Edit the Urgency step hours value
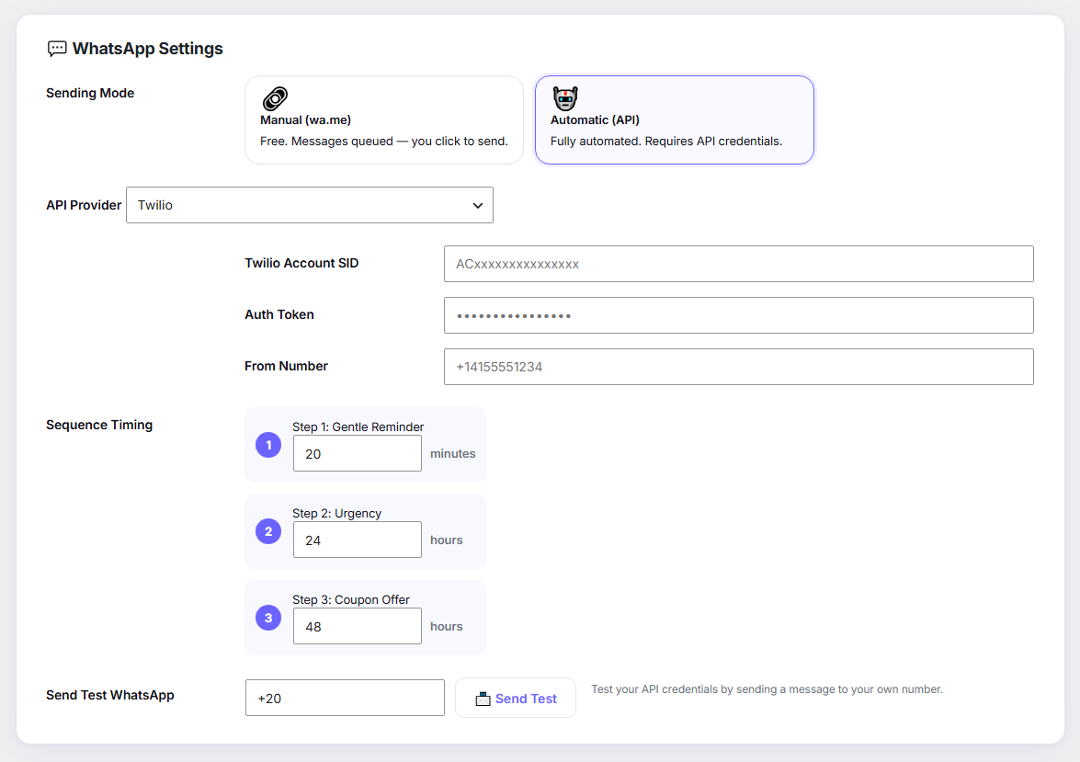Screen dimensions: 1080x762 pyautogui.click(x=358, y=540)
